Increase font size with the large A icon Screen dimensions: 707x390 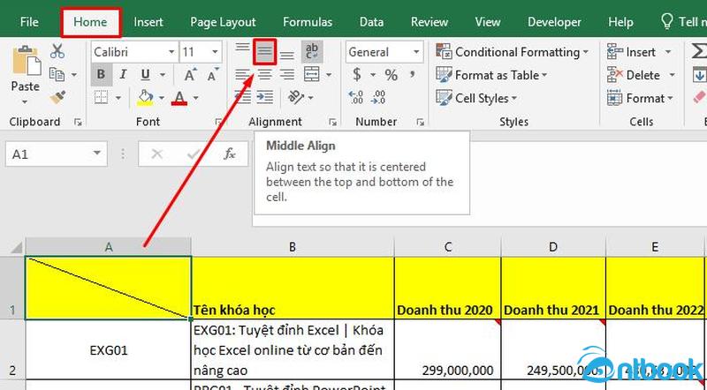pyautogui.click(x=190, y=75)
